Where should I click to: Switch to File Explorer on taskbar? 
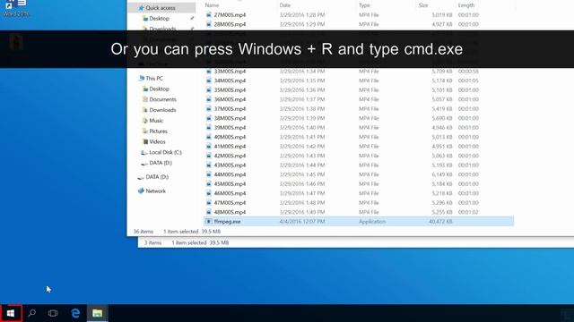pyautogui.click(x=97, y=313)
